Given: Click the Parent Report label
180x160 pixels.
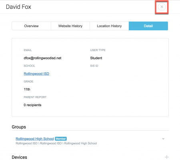Looking at the screenshot, I should (x=35, y=97).
